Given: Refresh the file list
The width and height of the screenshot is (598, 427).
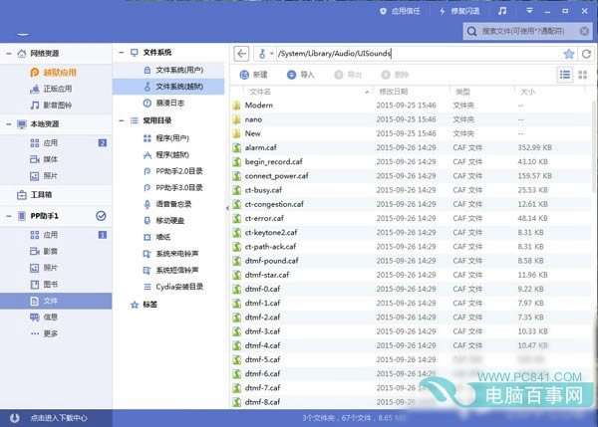Looking at the screenshot, I should pos(586,54).
